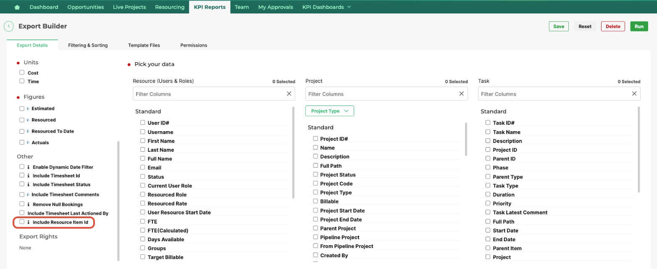Click the Reset button
The width and height of the screenshot is (657, 269).
tap(585, 26)
